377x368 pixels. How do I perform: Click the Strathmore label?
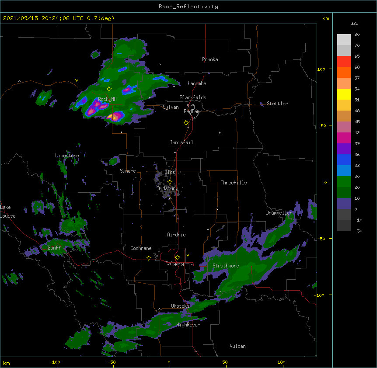pyautogui.click(x=226, y=266)
